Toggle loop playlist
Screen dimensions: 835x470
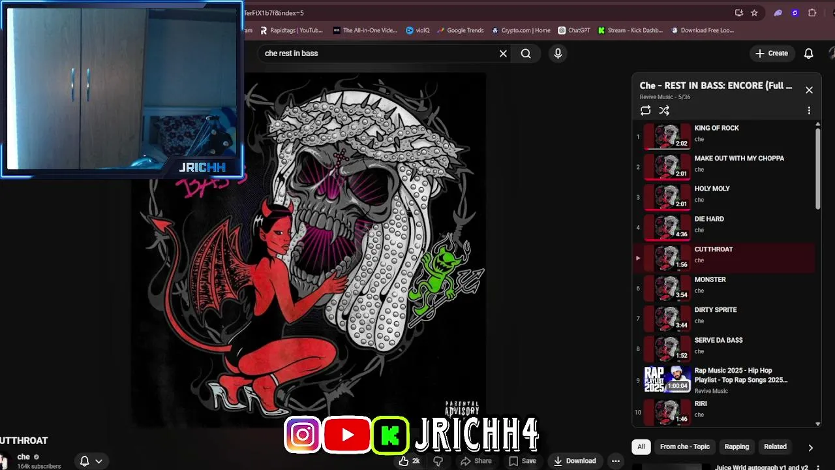point(645,110)
